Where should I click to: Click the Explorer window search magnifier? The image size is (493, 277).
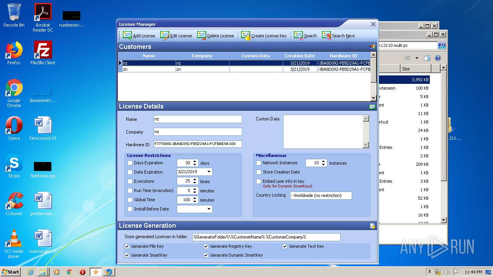(442, 45)
